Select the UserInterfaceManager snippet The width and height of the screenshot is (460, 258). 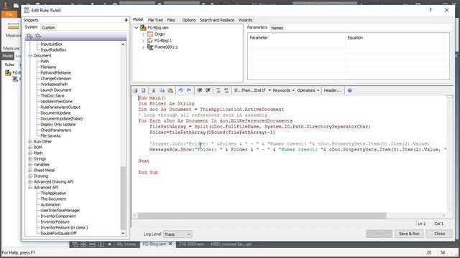click(x=60, y=210)
